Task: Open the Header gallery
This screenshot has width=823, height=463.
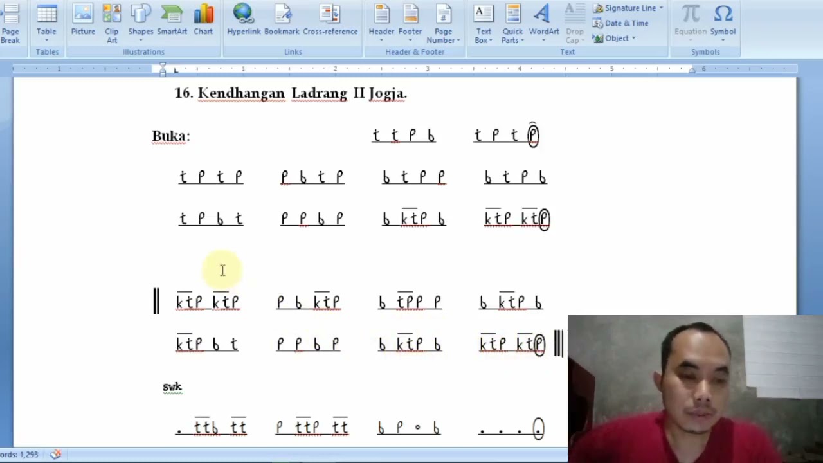Action: [x=381, y=23]
